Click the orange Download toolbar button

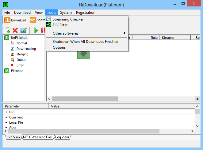pos(15,20)
